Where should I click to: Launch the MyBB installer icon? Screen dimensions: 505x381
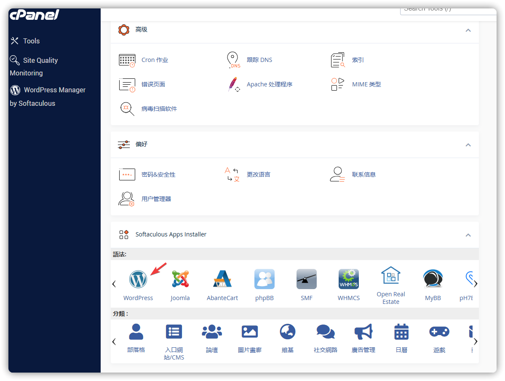pyautogui.click(x=433, y=279)
